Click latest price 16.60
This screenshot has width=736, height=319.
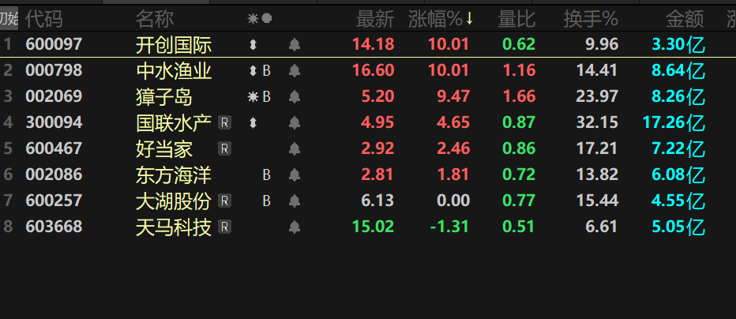click(x=374, y=70)
